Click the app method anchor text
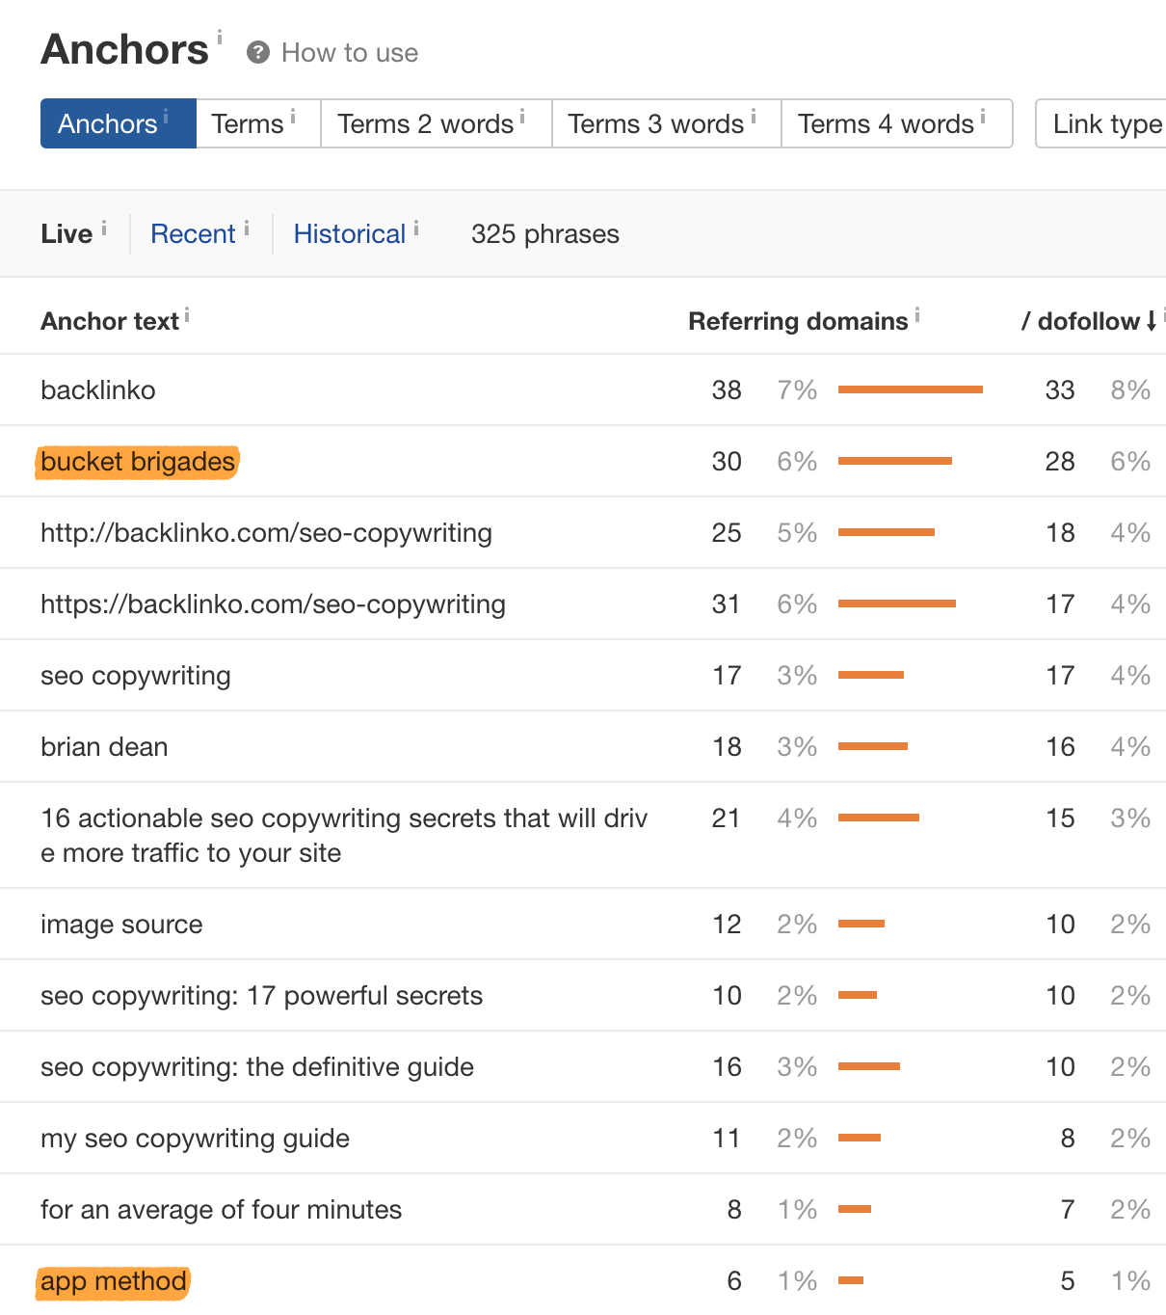Image resolution: width=1166 pixels, height=1315 pixels. (x=114, y=1281)
